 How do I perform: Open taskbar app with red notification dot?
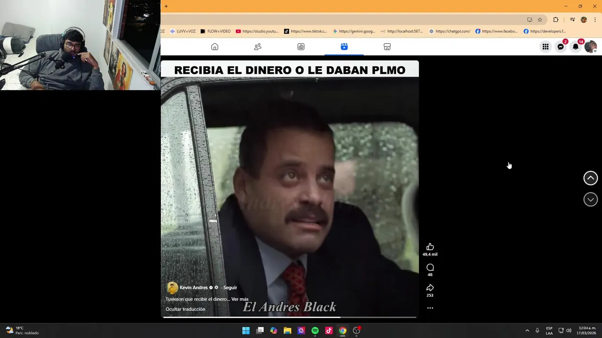point(356,330)
